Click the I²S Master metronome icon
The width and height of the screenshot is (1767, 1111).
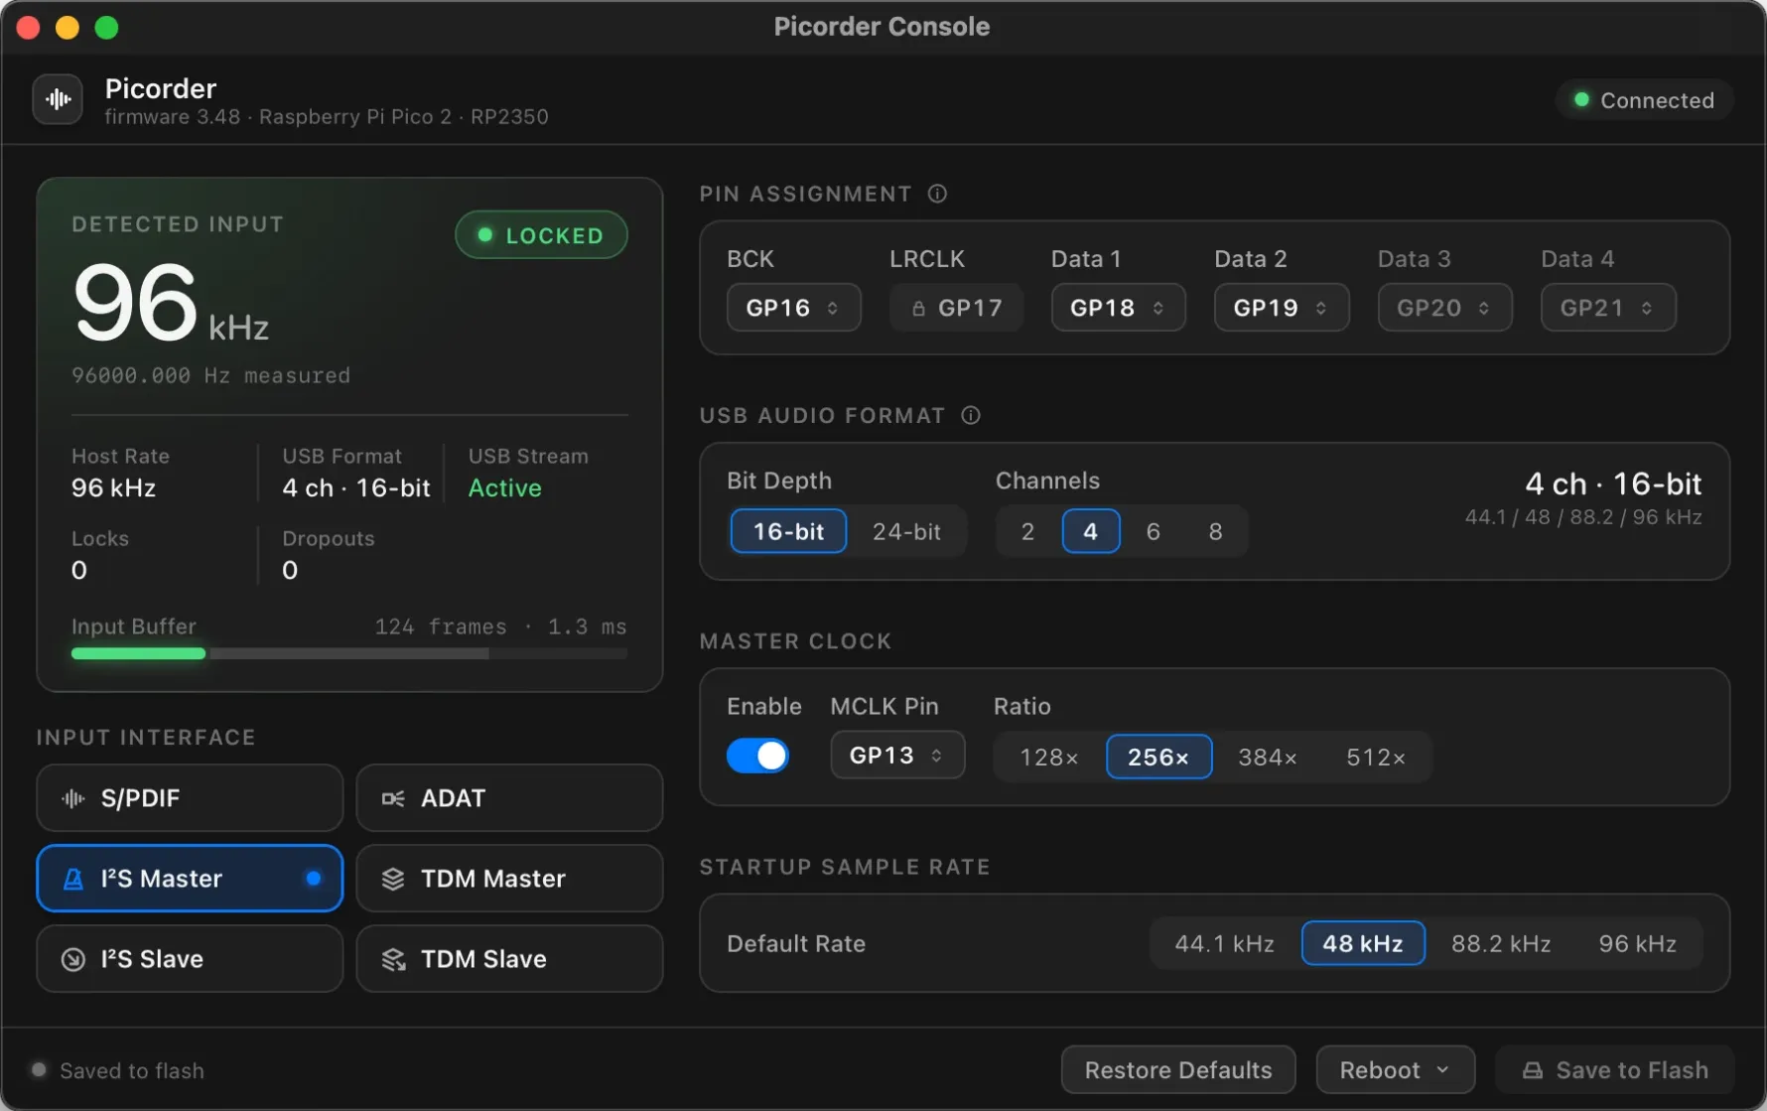73,879
